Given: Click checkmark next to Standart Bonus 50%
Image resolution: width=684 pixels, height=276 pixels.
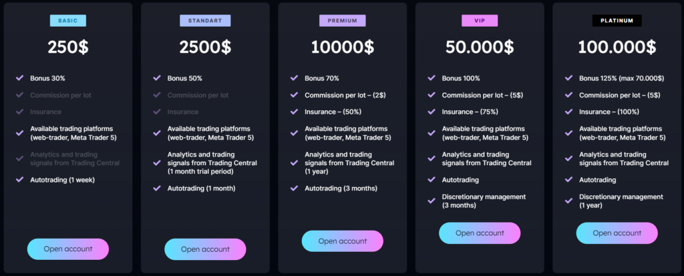Looking at the screenshot, I should 157,78.
